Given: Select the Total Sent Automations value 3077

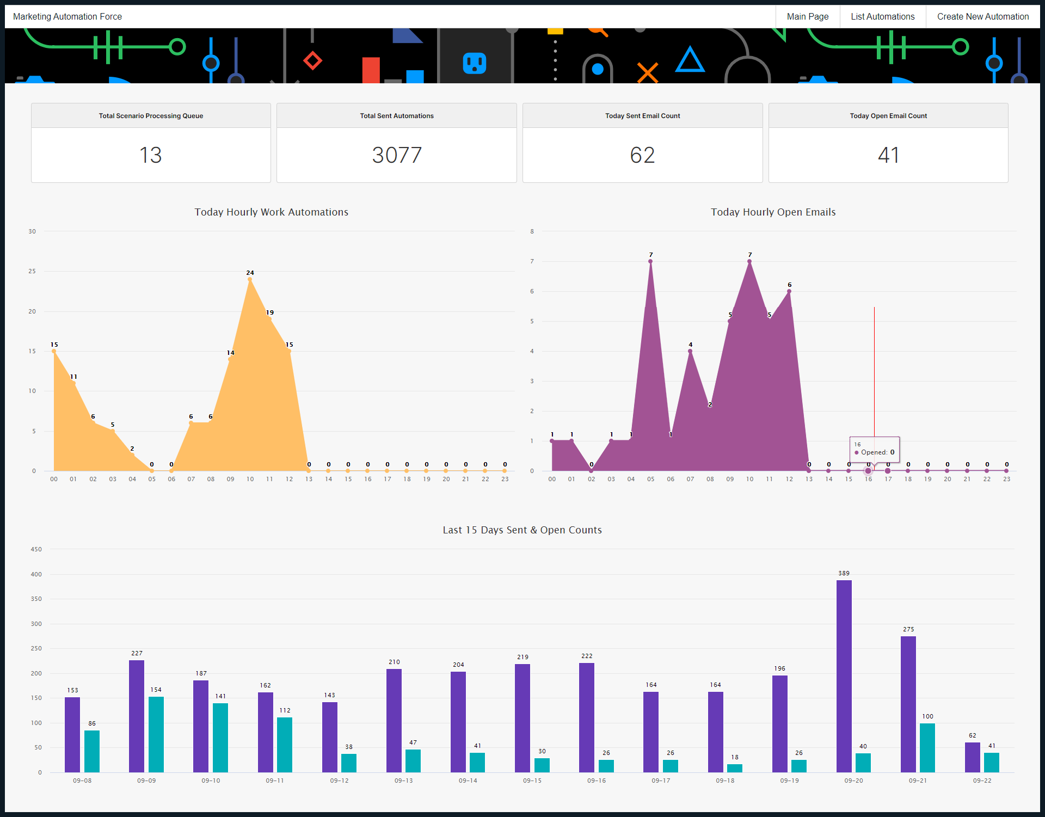Looking at the screenshot, I should [397, 155].
